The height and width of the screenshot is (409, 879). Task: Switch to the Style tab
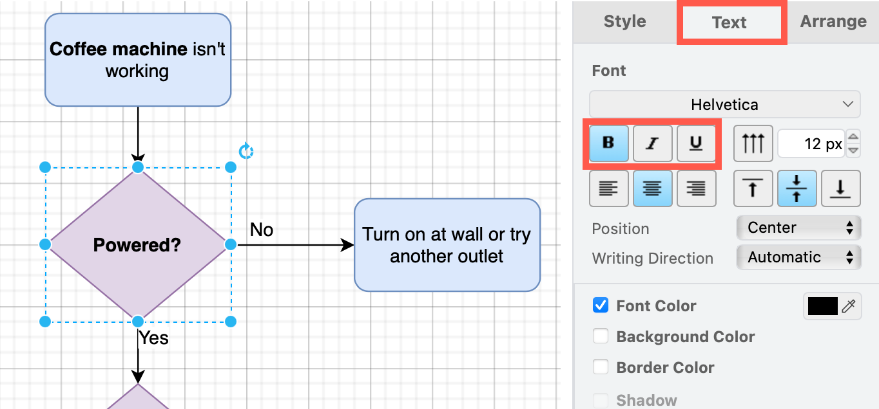coord(623,21)
